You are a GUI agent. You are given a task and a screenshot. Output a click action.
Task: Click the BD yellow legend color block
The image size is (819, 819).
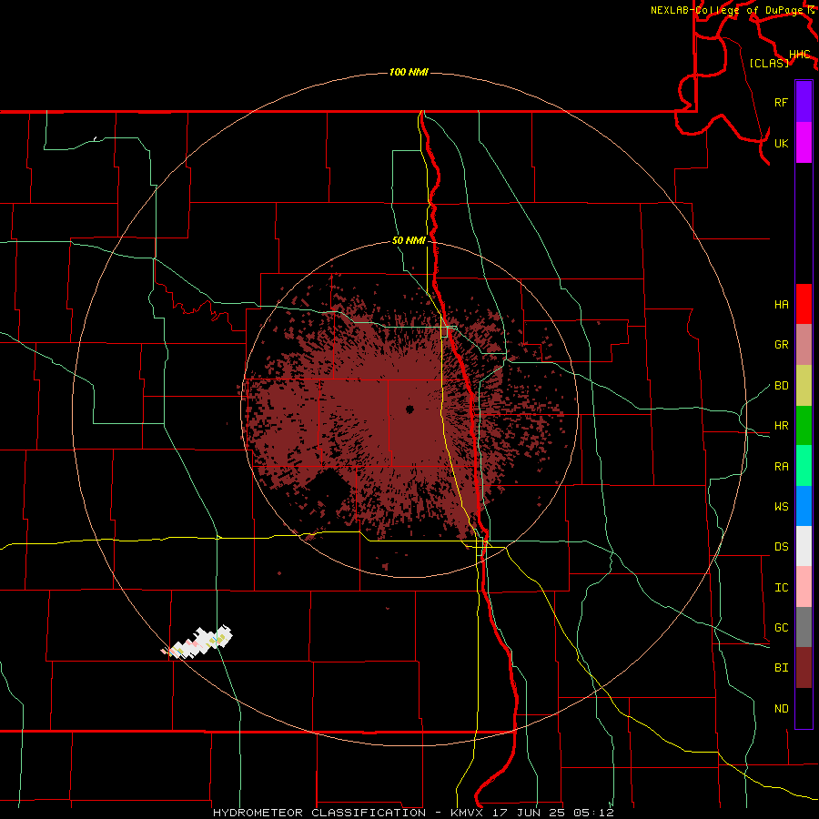tap(804, 385)
